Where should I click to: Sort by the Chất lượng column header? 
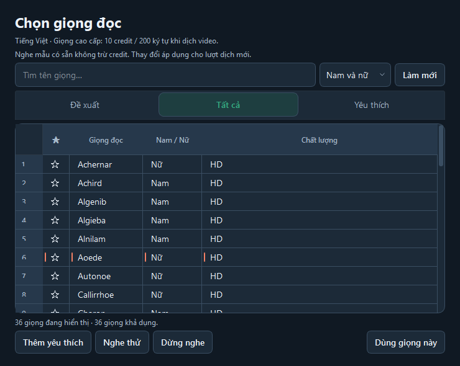[319, 140]
